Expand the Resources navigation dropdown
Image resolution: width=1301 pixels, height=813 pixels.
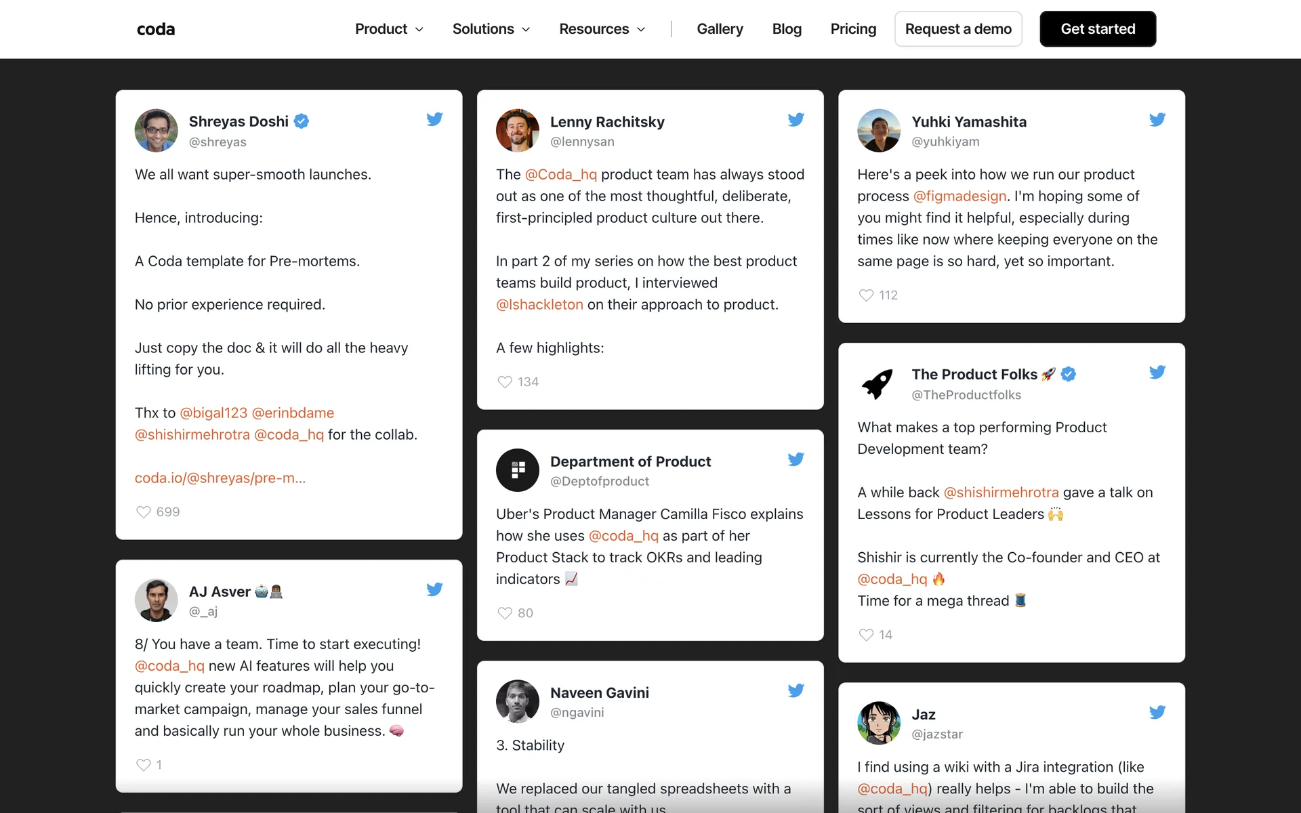(x=602, y=29)
